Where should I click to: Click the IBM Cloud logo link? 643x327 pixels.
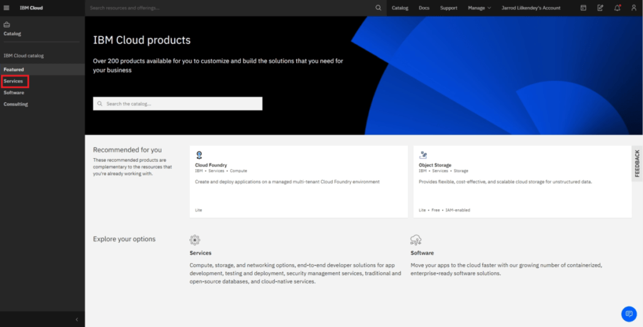31,8
